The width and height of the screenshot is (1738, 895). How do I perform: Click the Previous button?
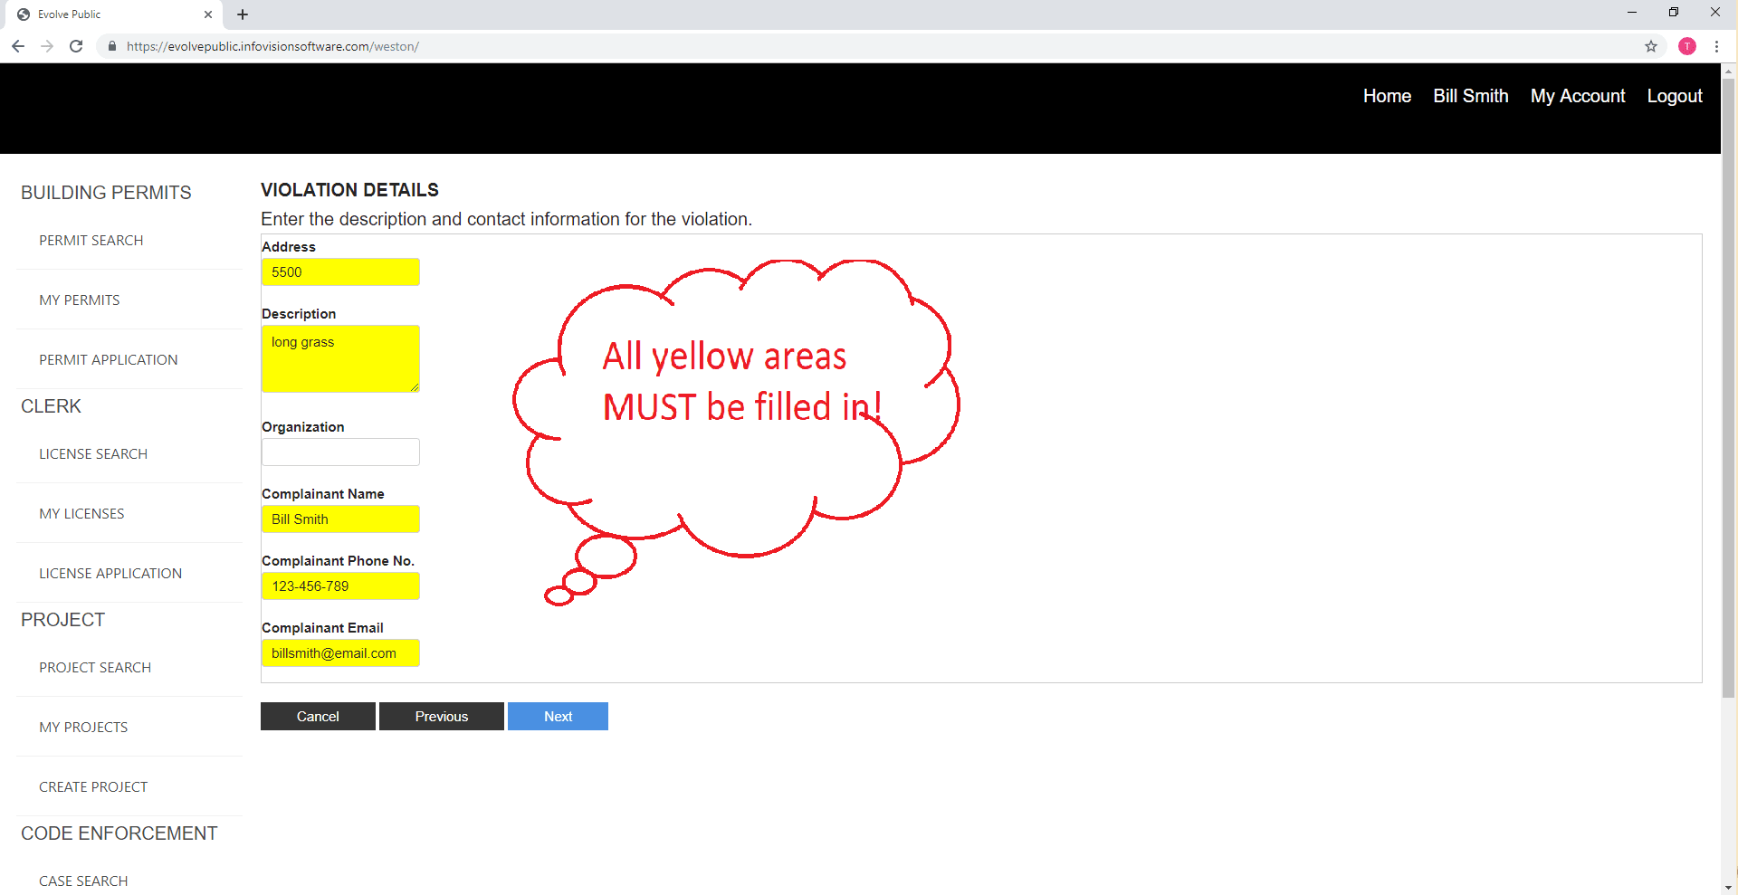441,716
